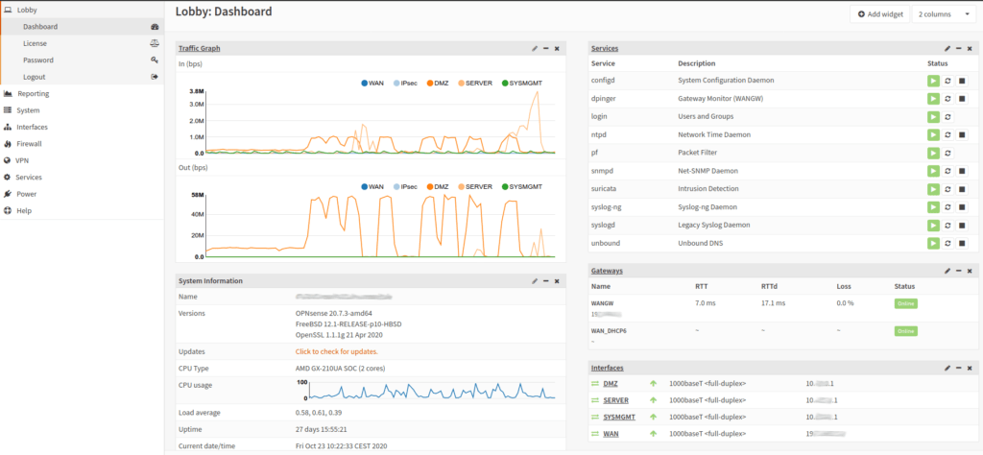Restart the pf Packet Filter
The image size is (983, 455).
click(x=947, y=153)
